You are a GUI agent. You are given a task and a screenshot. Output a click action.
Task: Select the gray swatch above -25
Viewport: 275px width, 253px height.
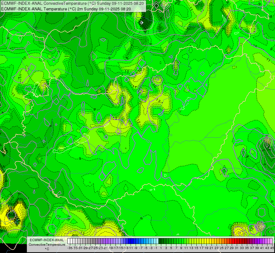click(x=94, y=241)
